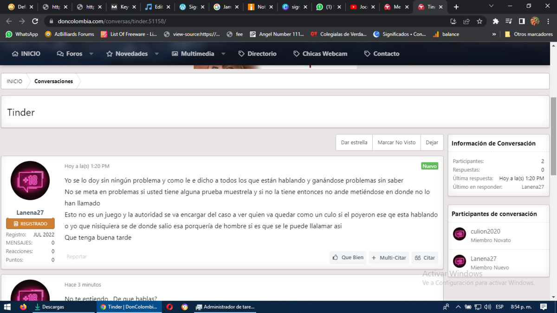Screen dimensions: 557x313
Task: Toggle system volume icon in tray
Action: (x=487, y=307)
